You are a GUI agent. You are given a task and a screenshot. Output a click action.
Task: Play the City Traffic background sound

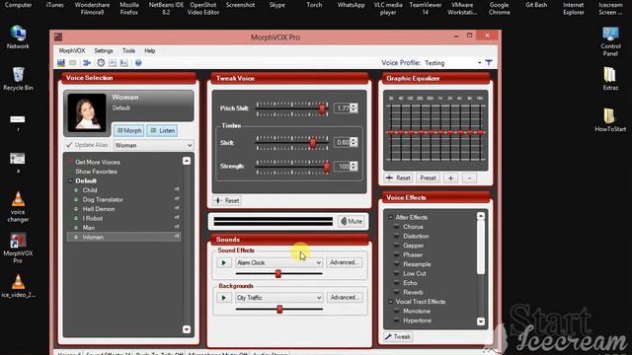tap(224, 298)
